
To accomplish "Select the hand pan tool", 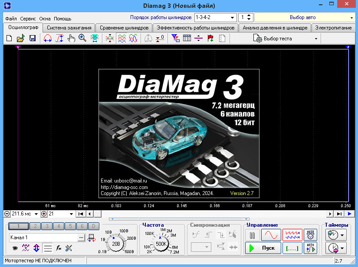I will pos(71,39).
